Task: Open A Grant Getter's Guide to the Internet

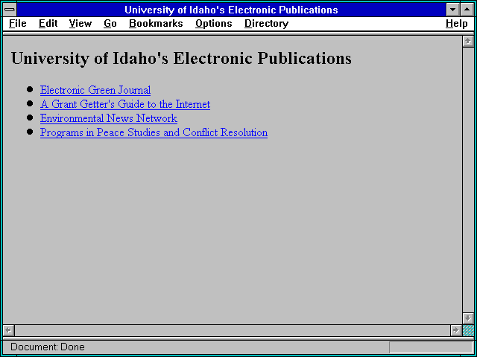Action: 125,104
